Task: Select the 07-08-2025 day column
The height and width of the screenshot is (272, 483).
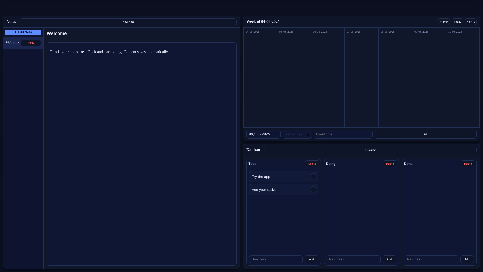Action: 361,78
